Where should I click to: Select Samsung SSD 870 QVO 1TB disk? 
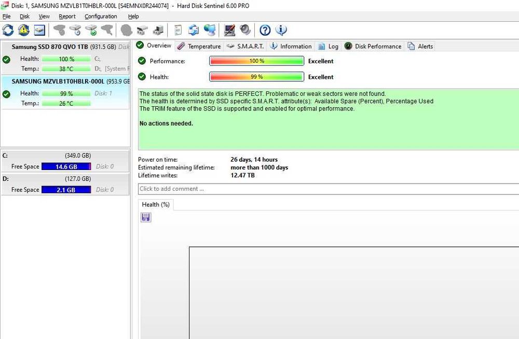(65, 58)
